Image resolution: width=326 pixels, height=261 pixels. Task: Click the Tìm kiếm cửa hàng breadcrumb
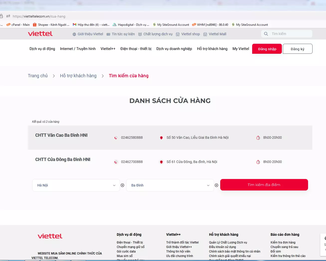click(x=129, y=76)
